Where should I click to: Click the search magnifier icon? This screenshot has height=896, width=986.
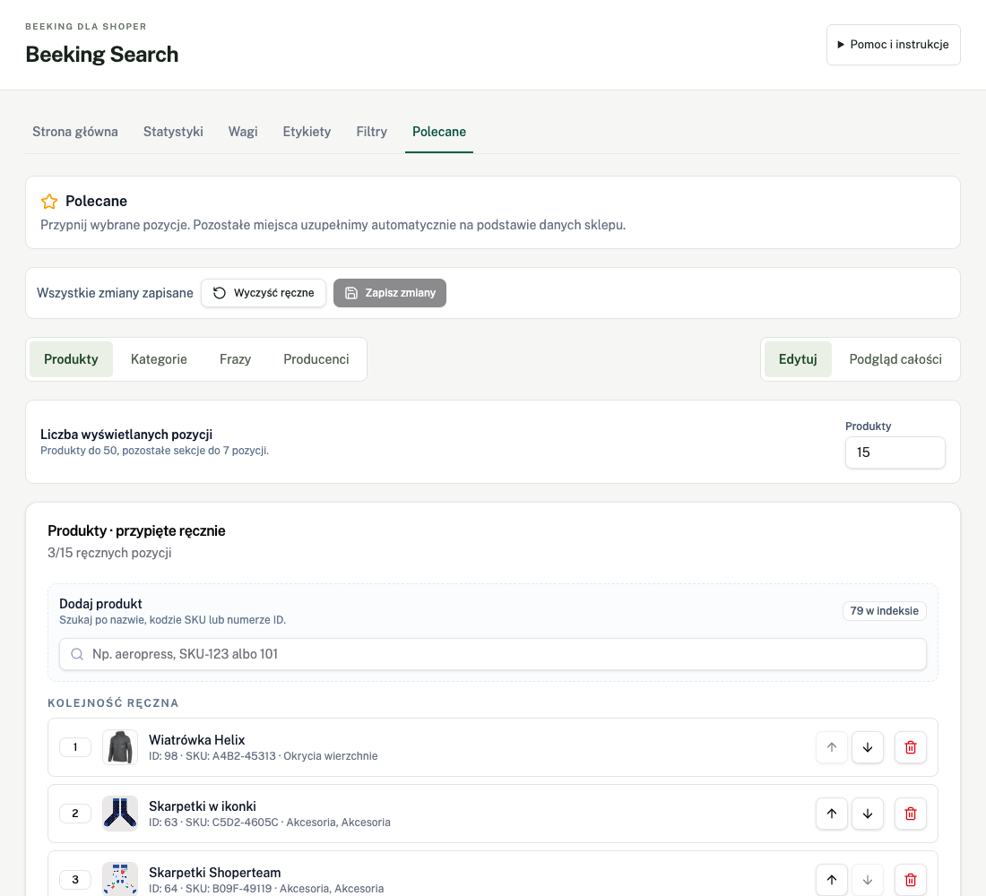pyautogui.click(x=77, y=654)
